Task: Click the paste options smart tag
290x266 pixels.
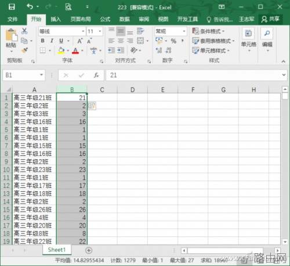Action: [x=92, y=106]
